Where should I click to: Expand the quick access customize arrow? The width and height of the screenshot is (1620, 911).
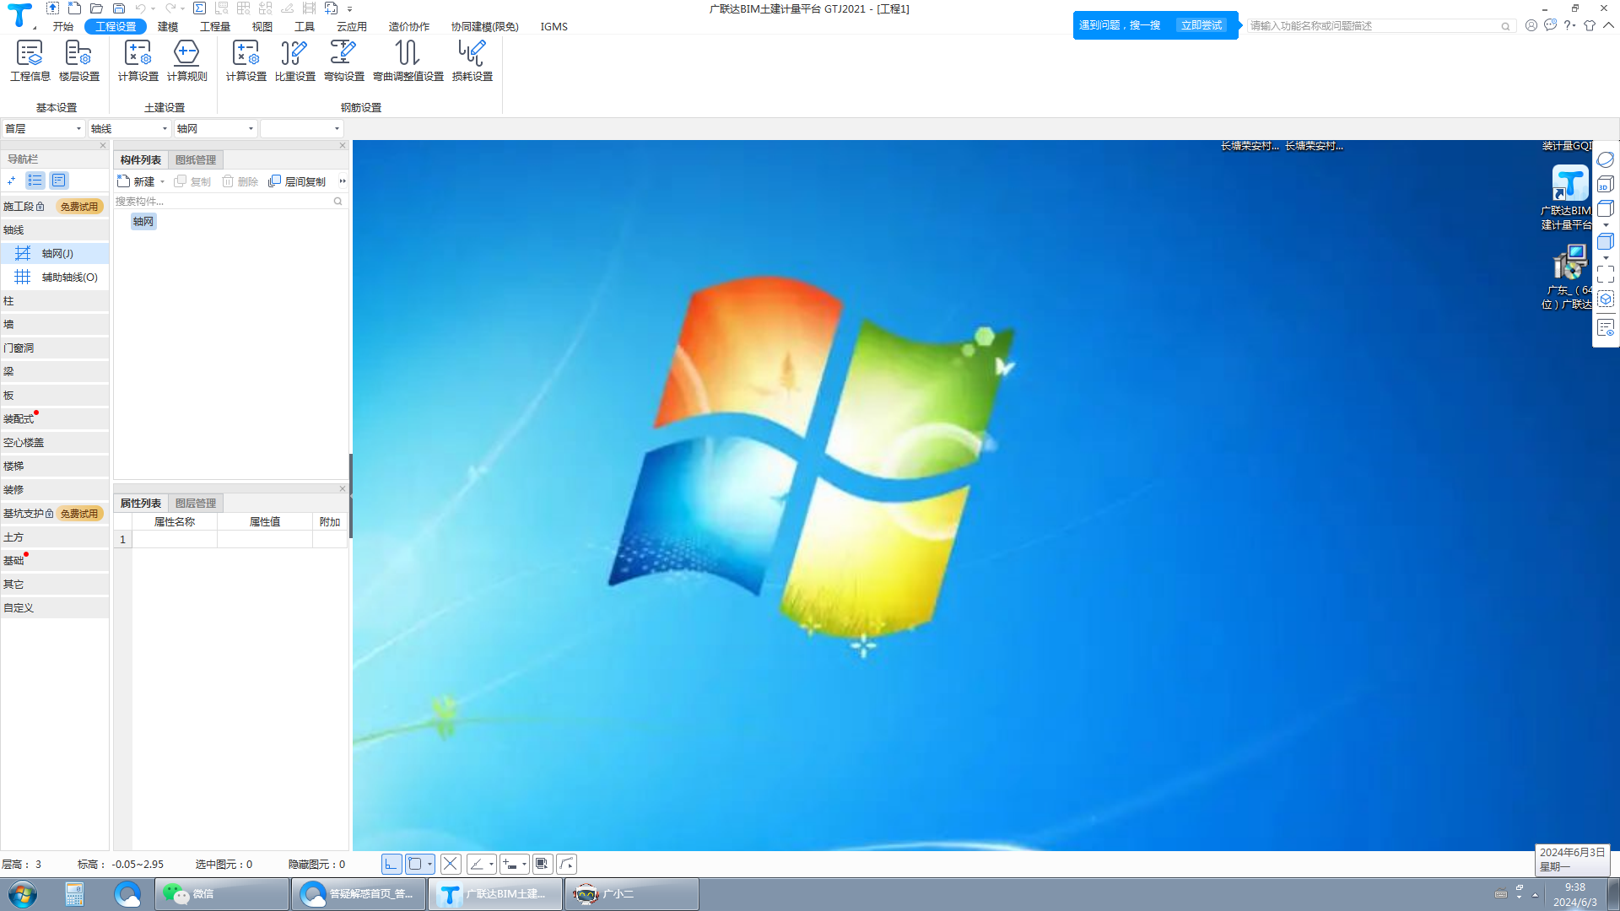(349, 9)
